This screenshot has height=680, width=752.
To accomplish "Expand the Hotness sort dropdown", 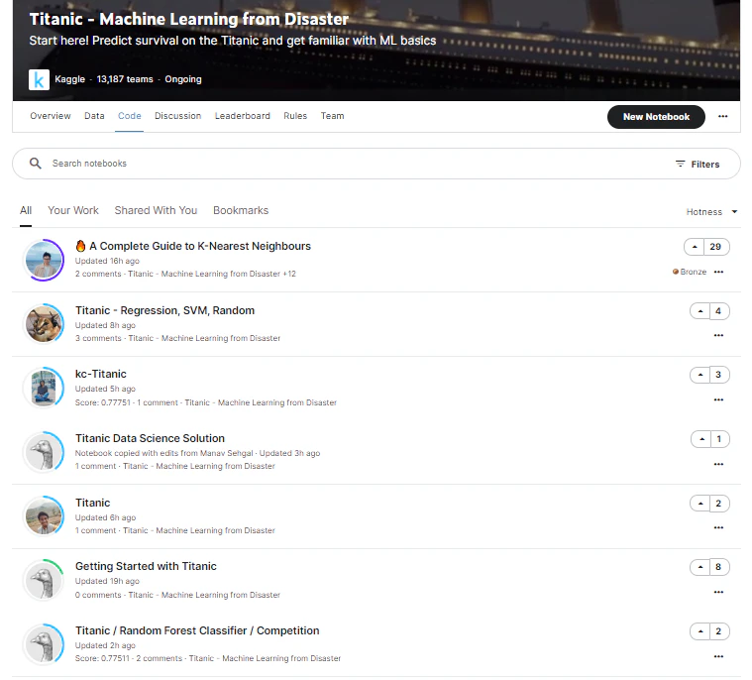I will (x=711, y=211).
